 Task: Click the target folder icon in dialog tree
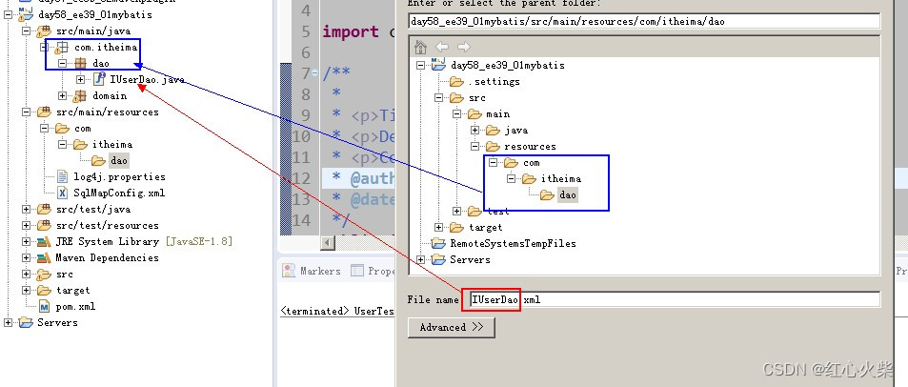pos(457,228)
